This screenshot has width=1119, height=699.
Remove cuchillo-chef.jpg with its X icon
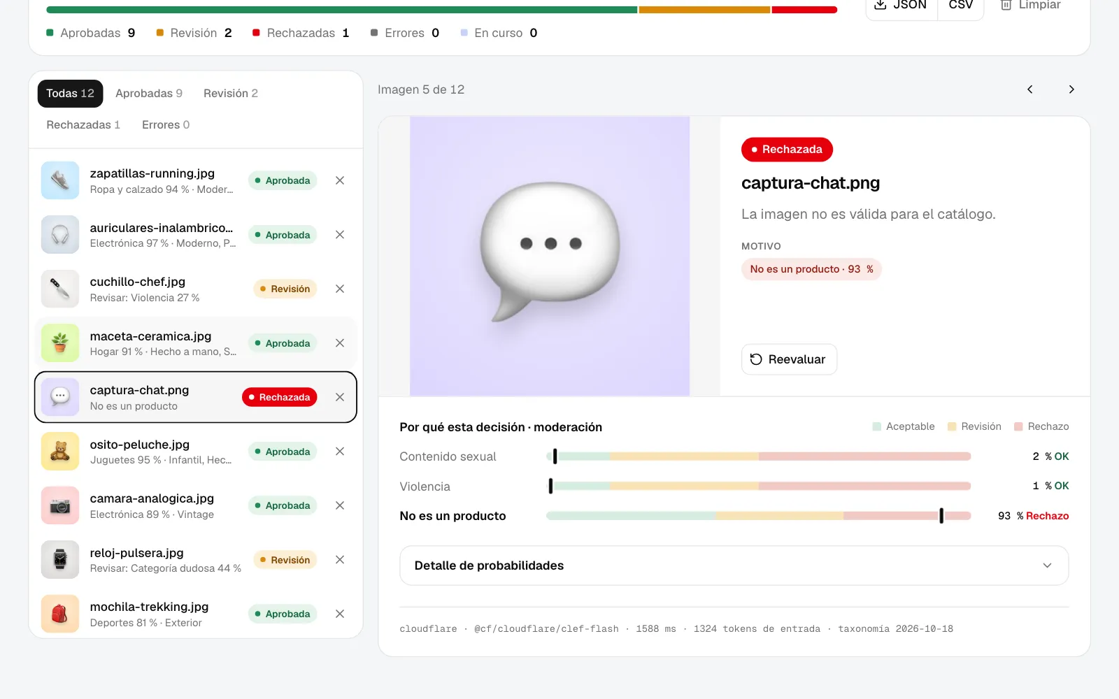340,289
